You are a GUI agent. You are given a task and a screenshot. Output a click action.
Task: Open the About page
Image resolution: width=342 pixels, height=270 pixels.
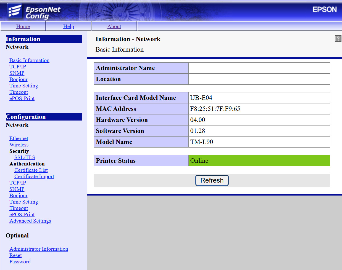point(114,26)
